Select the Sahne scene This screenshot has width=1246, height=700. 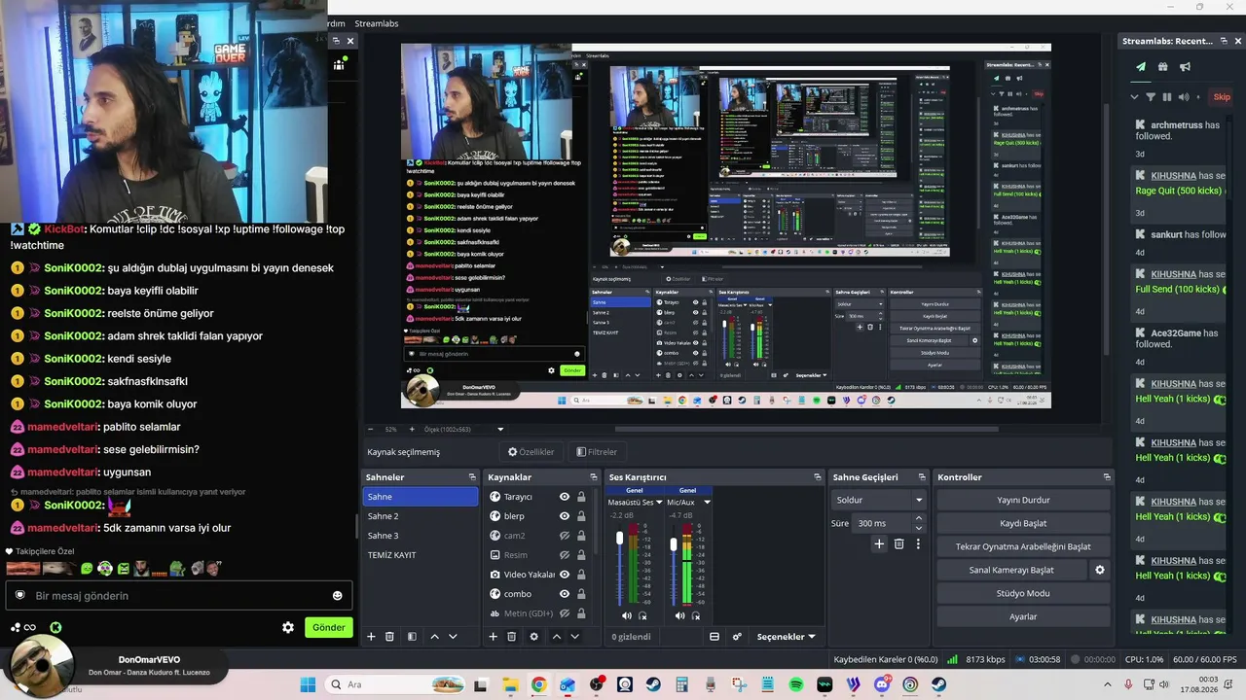(421, 497)
